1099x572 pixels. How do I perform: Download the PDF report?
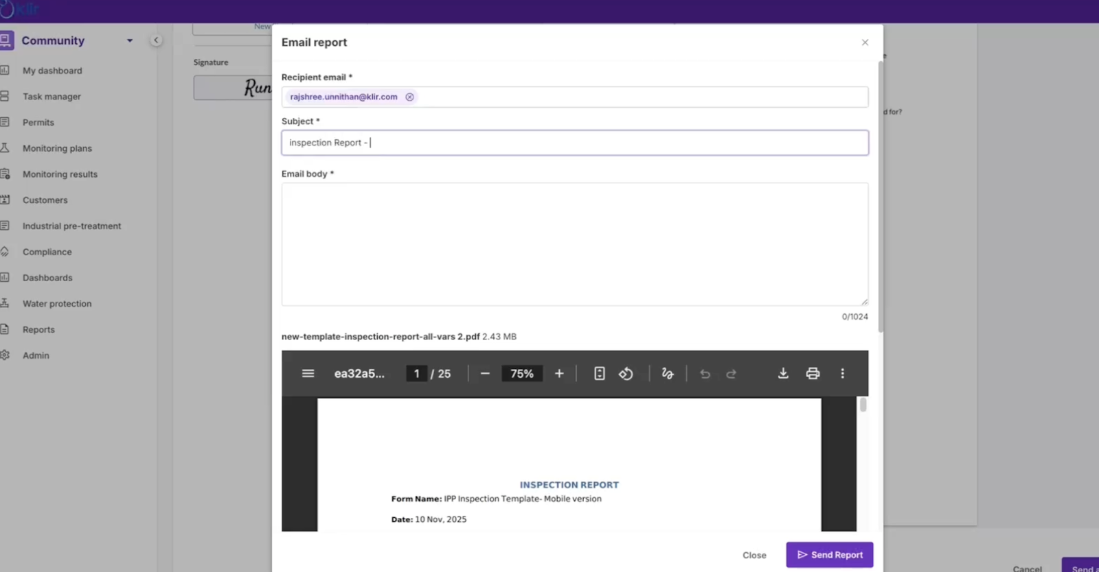[x=783, y=374]
